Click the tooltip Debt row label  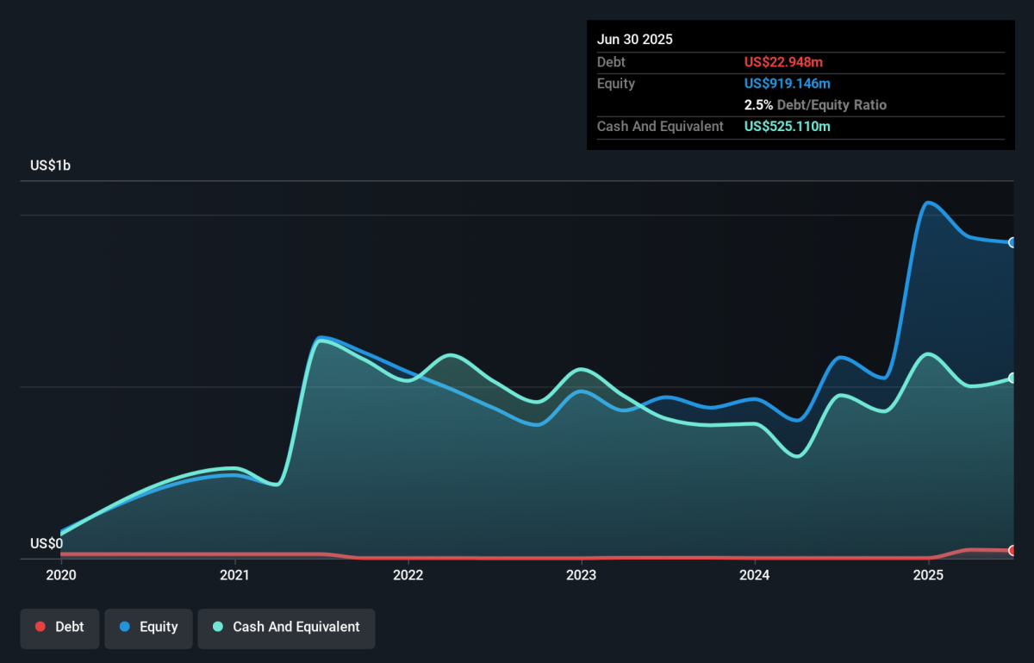(x=611, y=62)
